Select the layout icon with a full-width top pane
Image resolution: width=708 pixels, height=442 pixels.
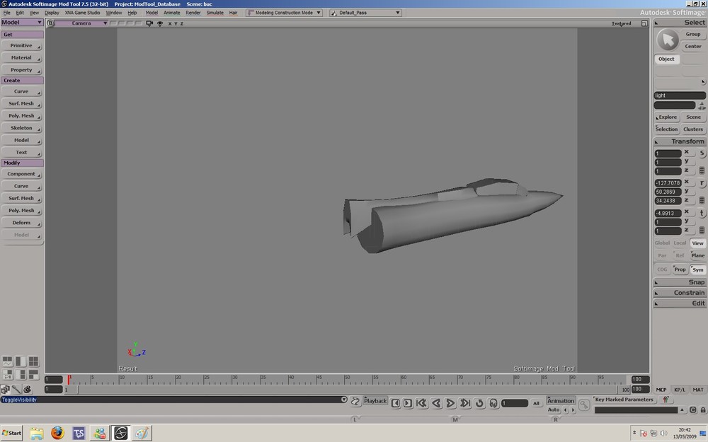coord(33,374)
